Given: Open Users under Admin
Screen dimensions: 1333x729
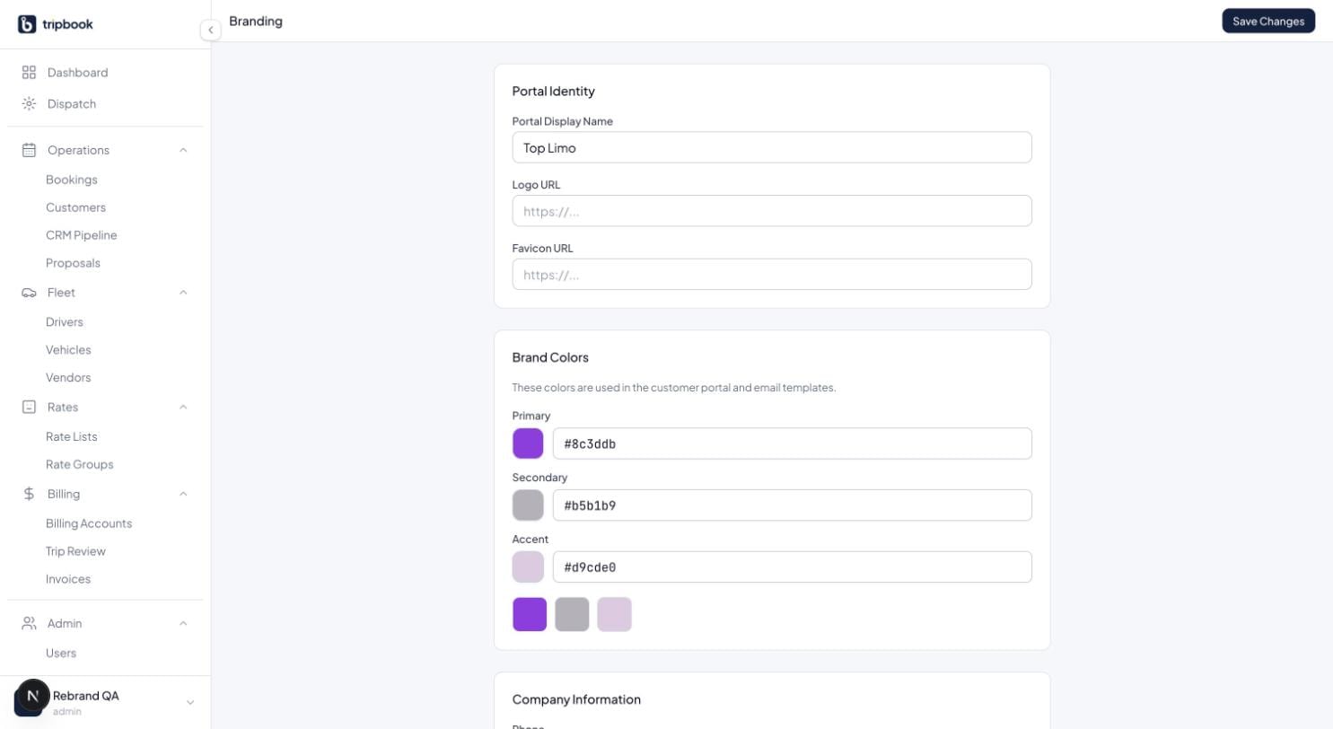Looking at the screenshot, I should (x=61, y=653).
